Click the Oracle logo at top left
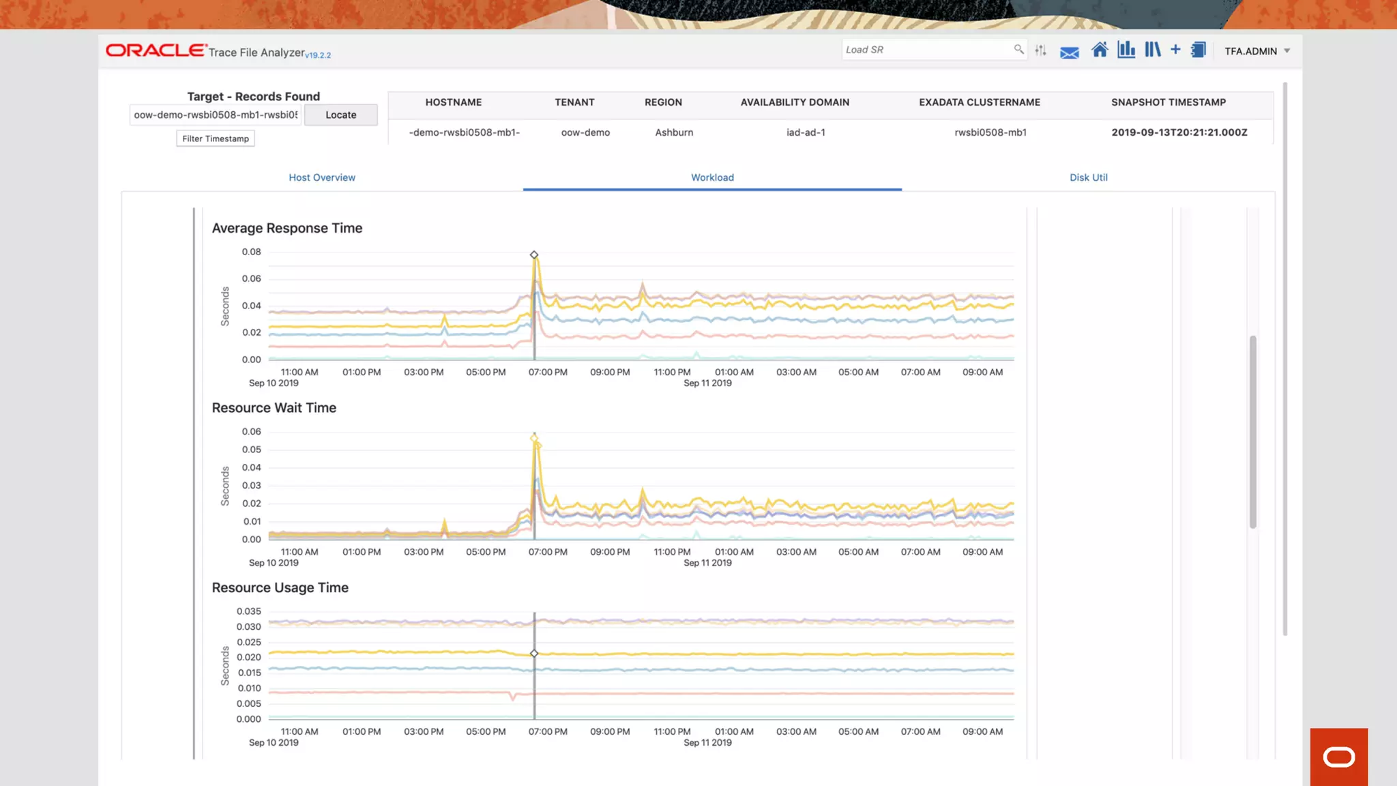The height and width of the screenshot is (786, 1397). (156, 50)
